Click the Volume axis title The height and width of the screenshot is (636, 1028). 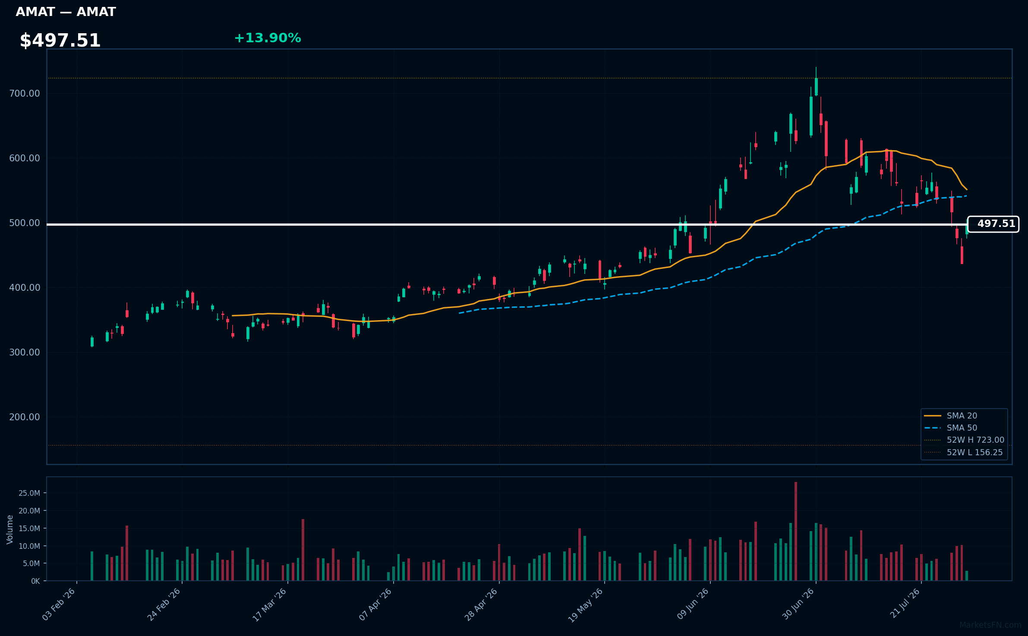pos(10,529)
